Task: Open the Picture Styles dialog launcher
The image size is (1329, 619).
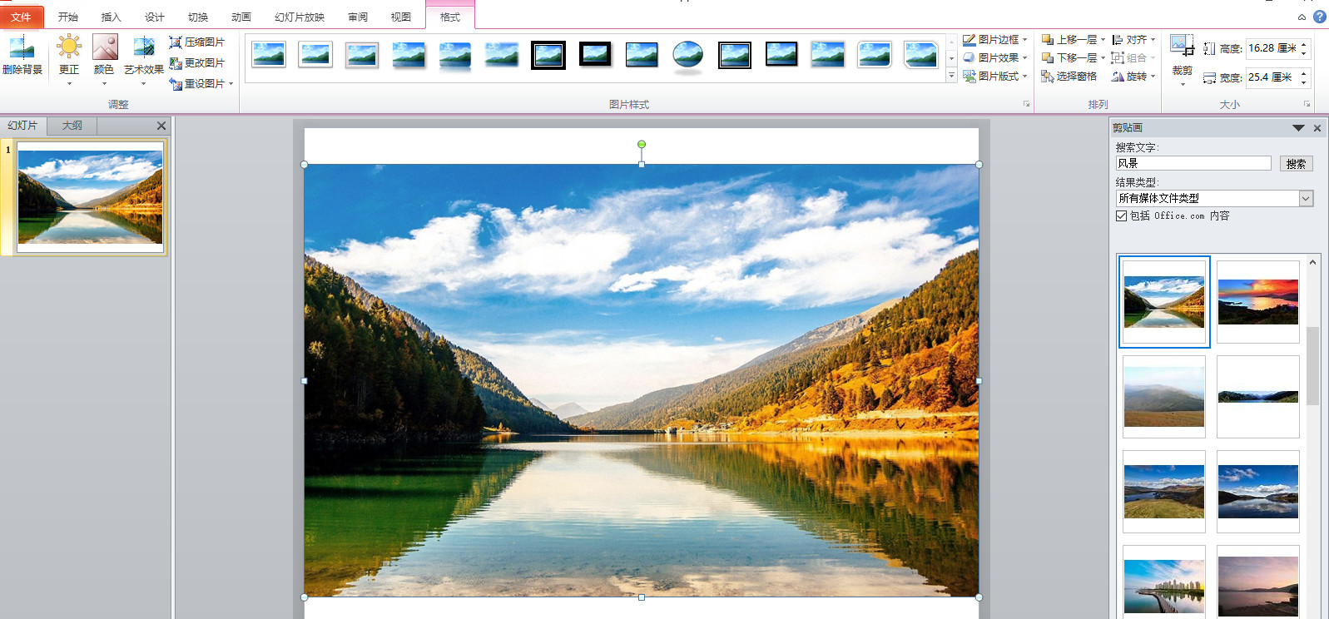Action: [1026, 104]
